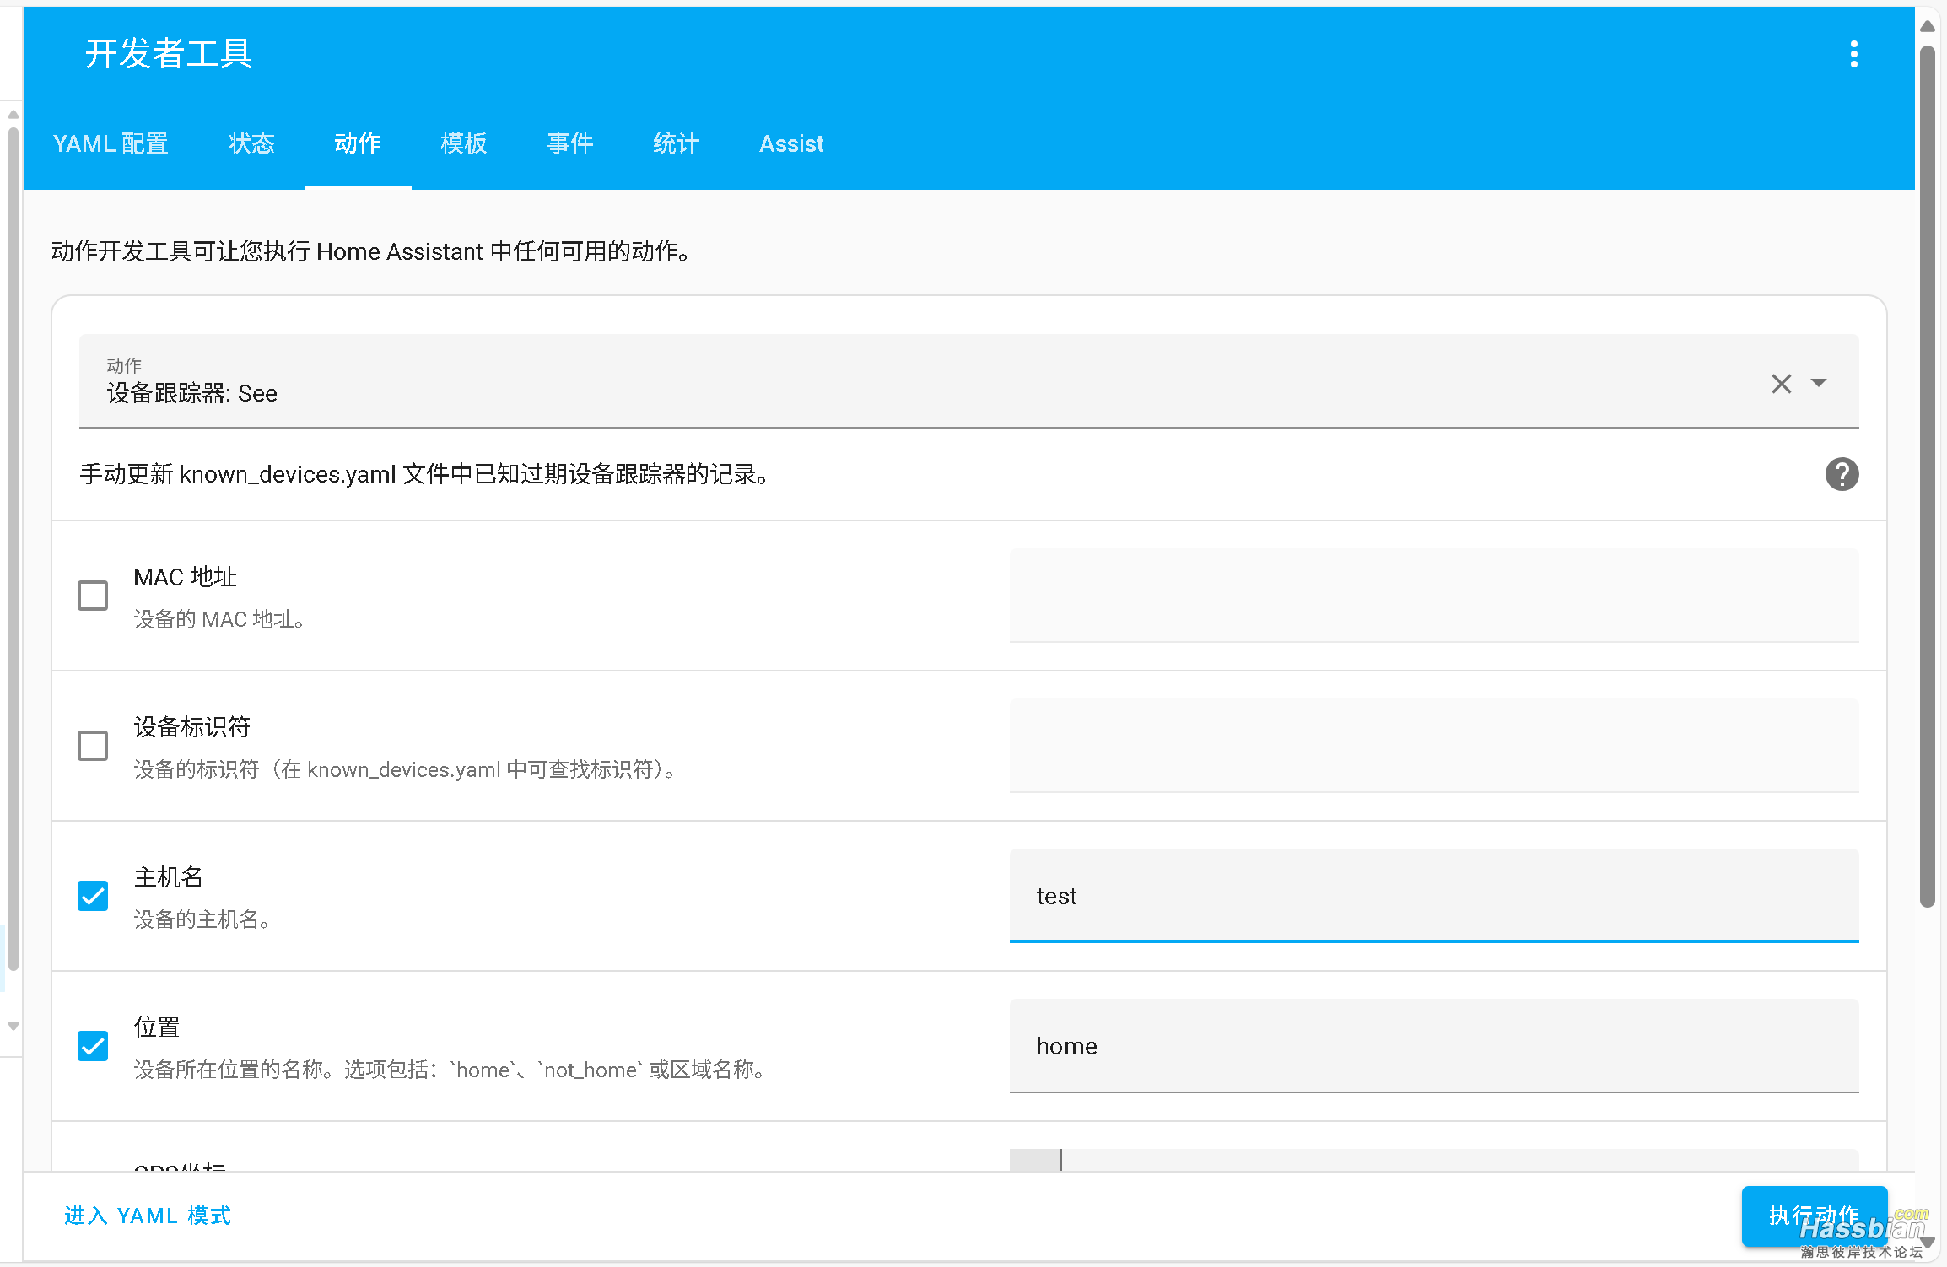Uncheck the hostname checkbox

coord(93,896)
